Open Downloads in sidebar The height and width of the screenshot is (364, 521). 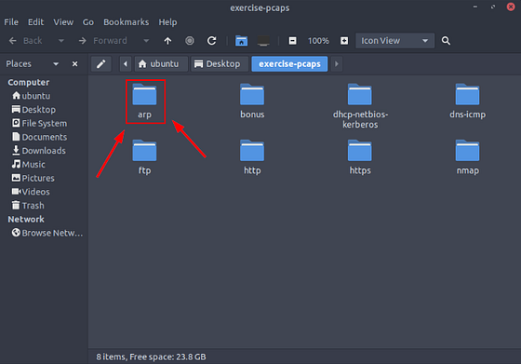click(39, 151)
